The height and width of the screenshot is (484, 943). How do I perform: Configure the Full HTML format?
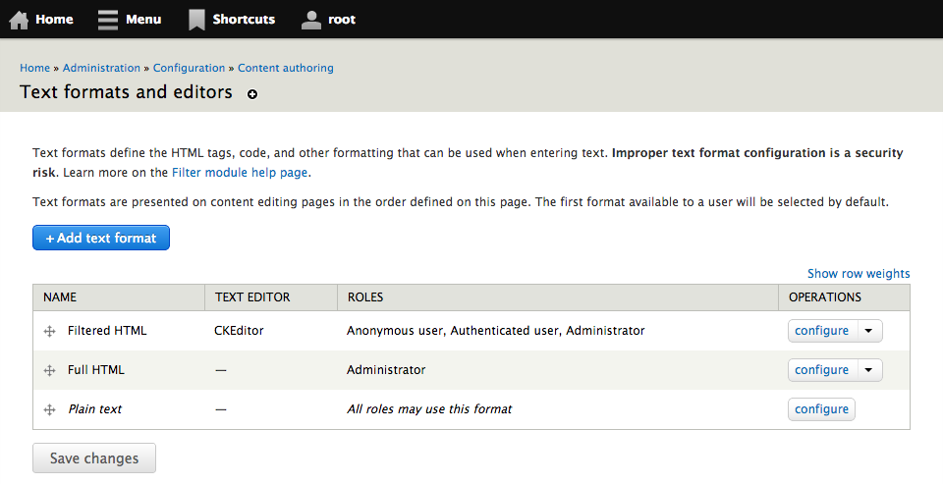(821, 370)
